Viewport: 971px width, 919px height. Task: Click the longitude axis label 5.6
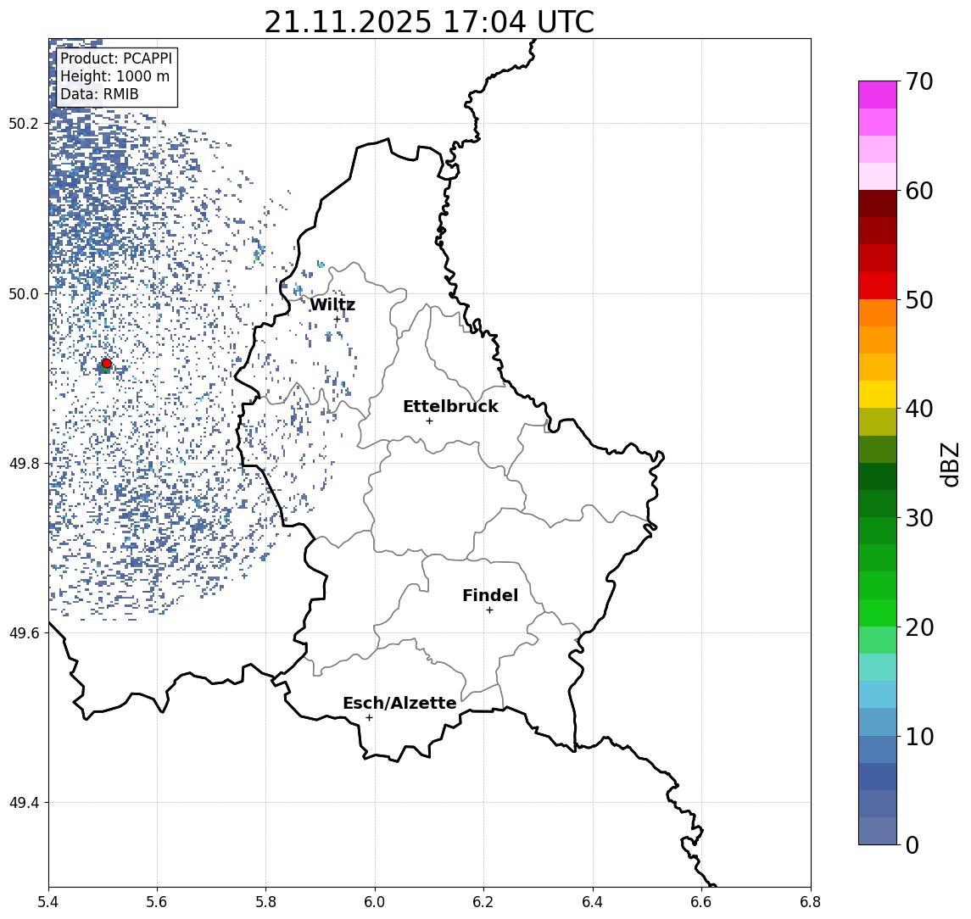pyautogui.click(x=157, y=902)
